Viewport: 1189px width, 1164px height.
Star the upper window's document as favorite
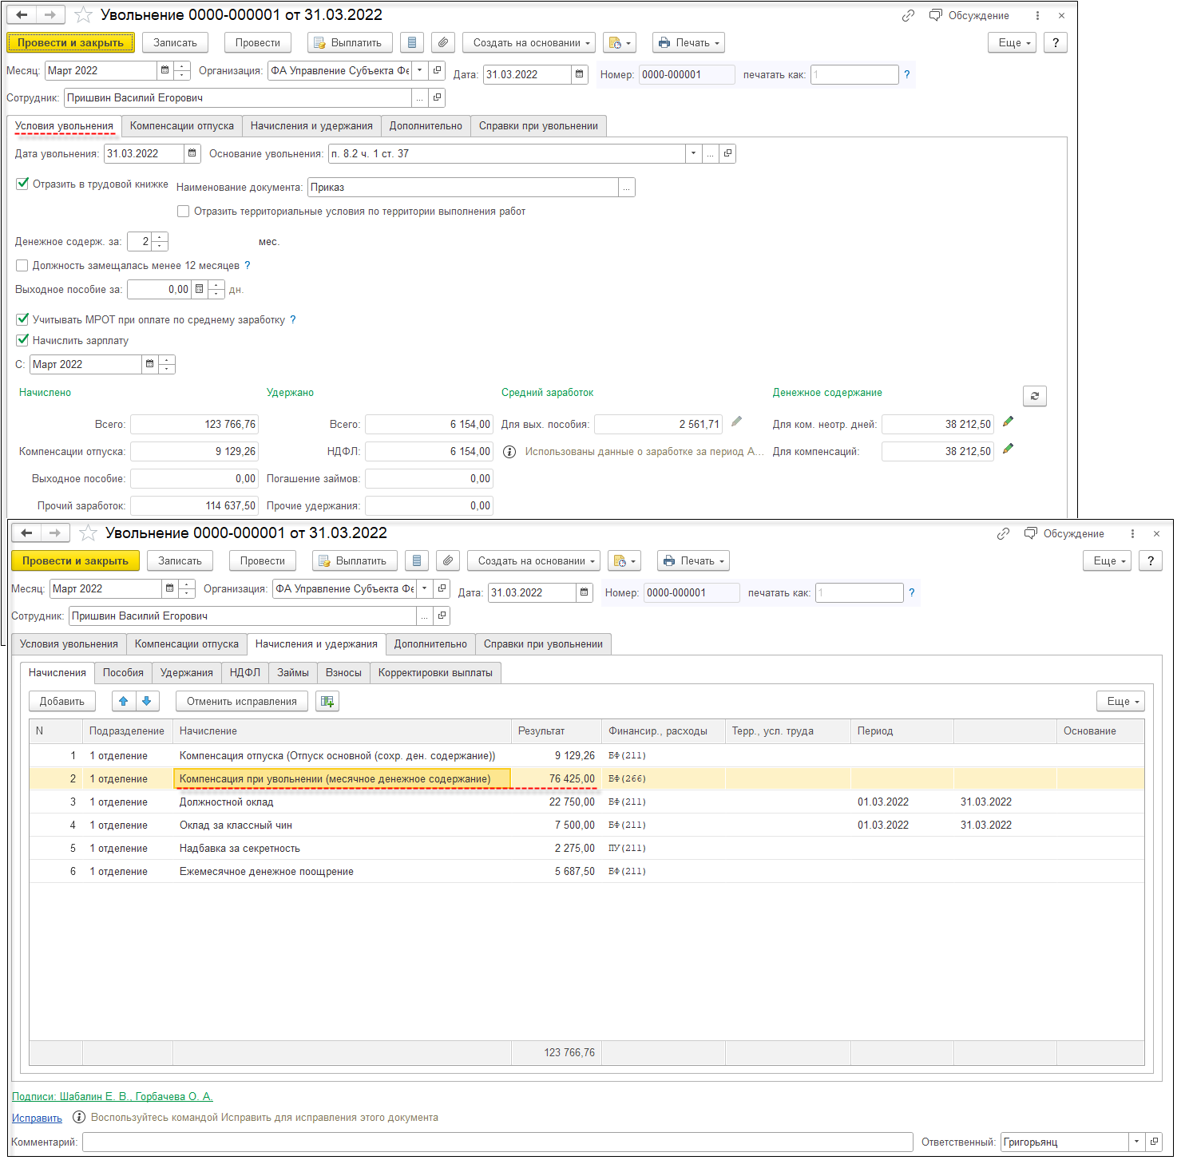(83, 14)
